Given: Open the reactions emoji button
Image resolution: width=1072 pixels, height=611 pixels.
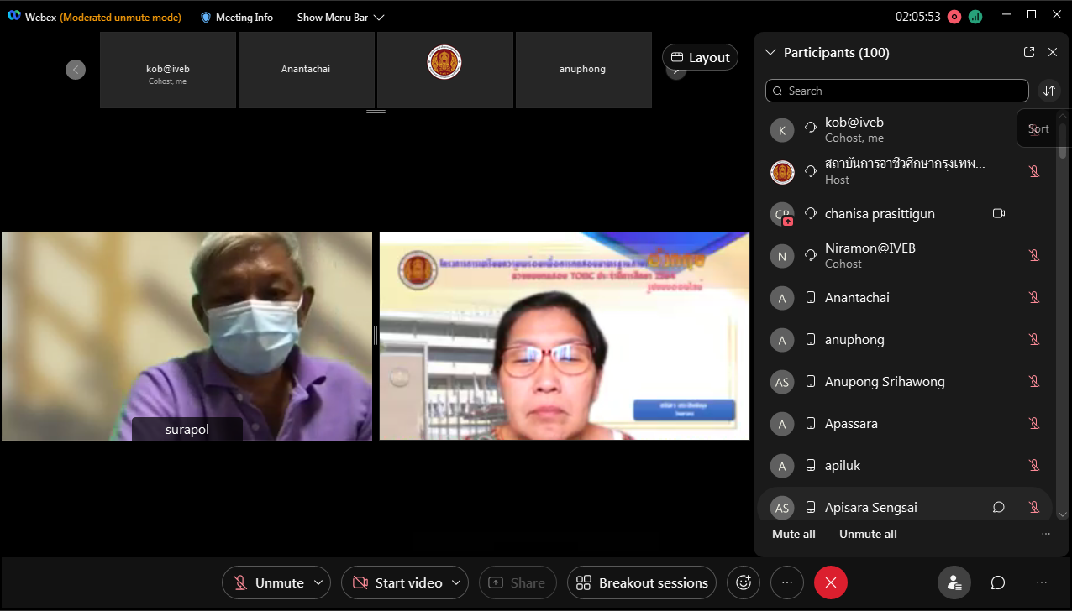Looking at the screenshot, I should 744,582.
